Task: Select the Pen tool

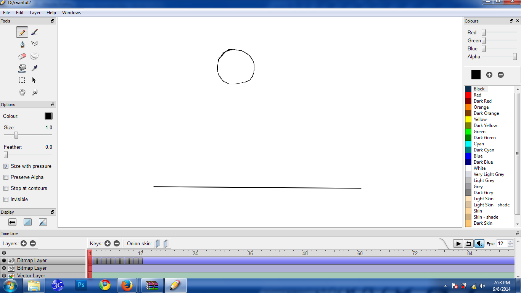Action: (22, 44)
